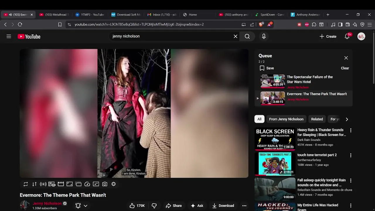Open the extensions puzzle icon
The width and height of the screenshot is (375, 211).
[x=314, y=25]
